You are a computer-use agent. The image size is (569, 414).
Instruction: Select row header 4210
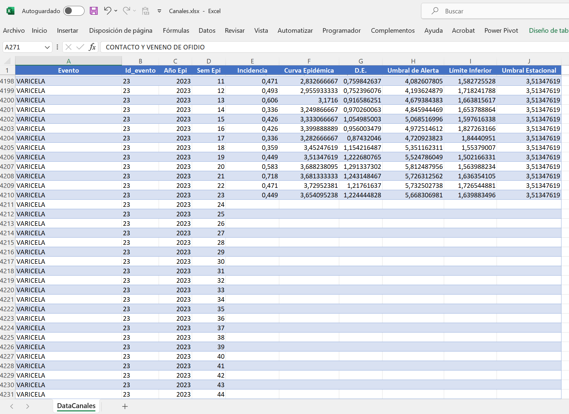7,195
